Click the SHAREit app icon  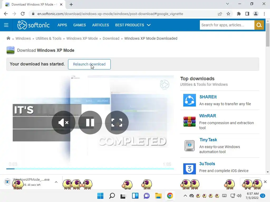pos(189,100)
